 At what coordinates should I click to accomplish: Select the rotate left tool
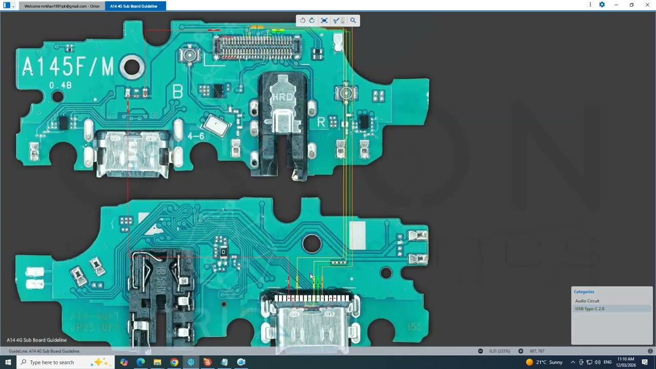[302, 20]
